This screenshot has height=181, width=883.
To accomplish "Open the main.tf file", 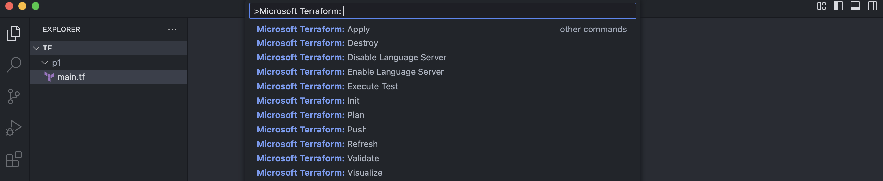I will (x=71, y=77).
